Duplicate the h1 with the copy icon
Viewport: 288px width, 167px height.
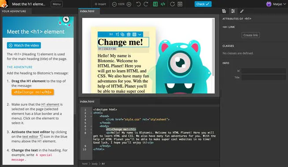tap(122, 34)
